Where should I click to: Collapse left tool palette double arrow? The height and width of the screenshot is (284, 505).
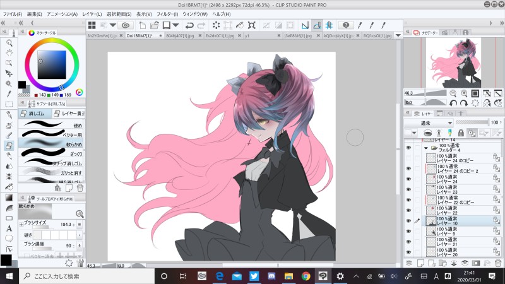[x=3, y=23]
